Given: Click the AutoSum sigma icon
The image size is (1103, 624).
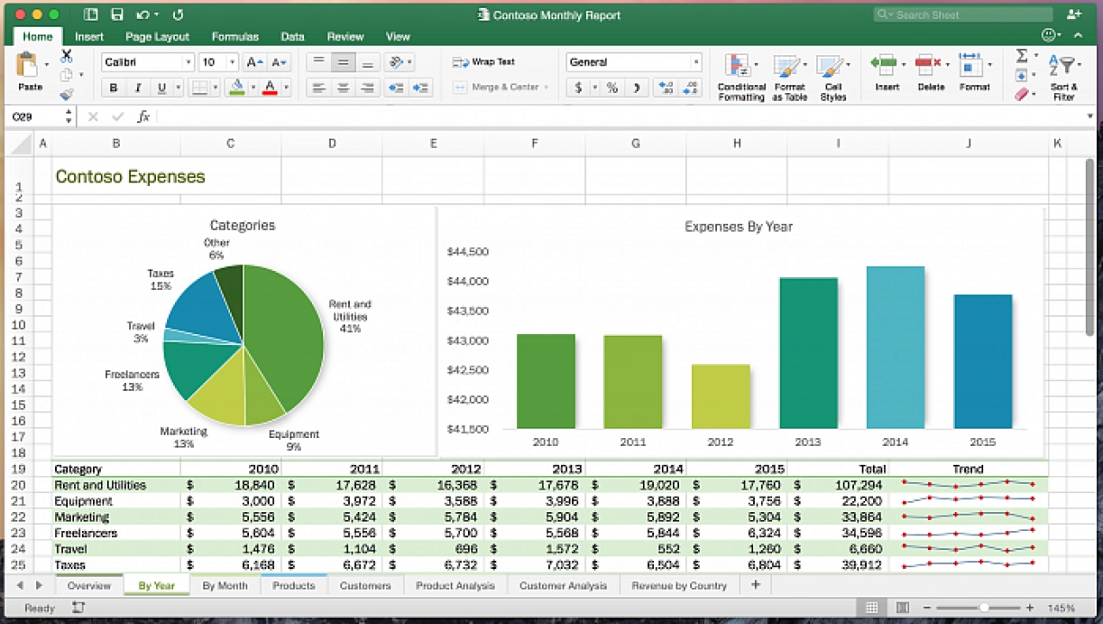Looking at the screenshot, I should click(1021, 56).
